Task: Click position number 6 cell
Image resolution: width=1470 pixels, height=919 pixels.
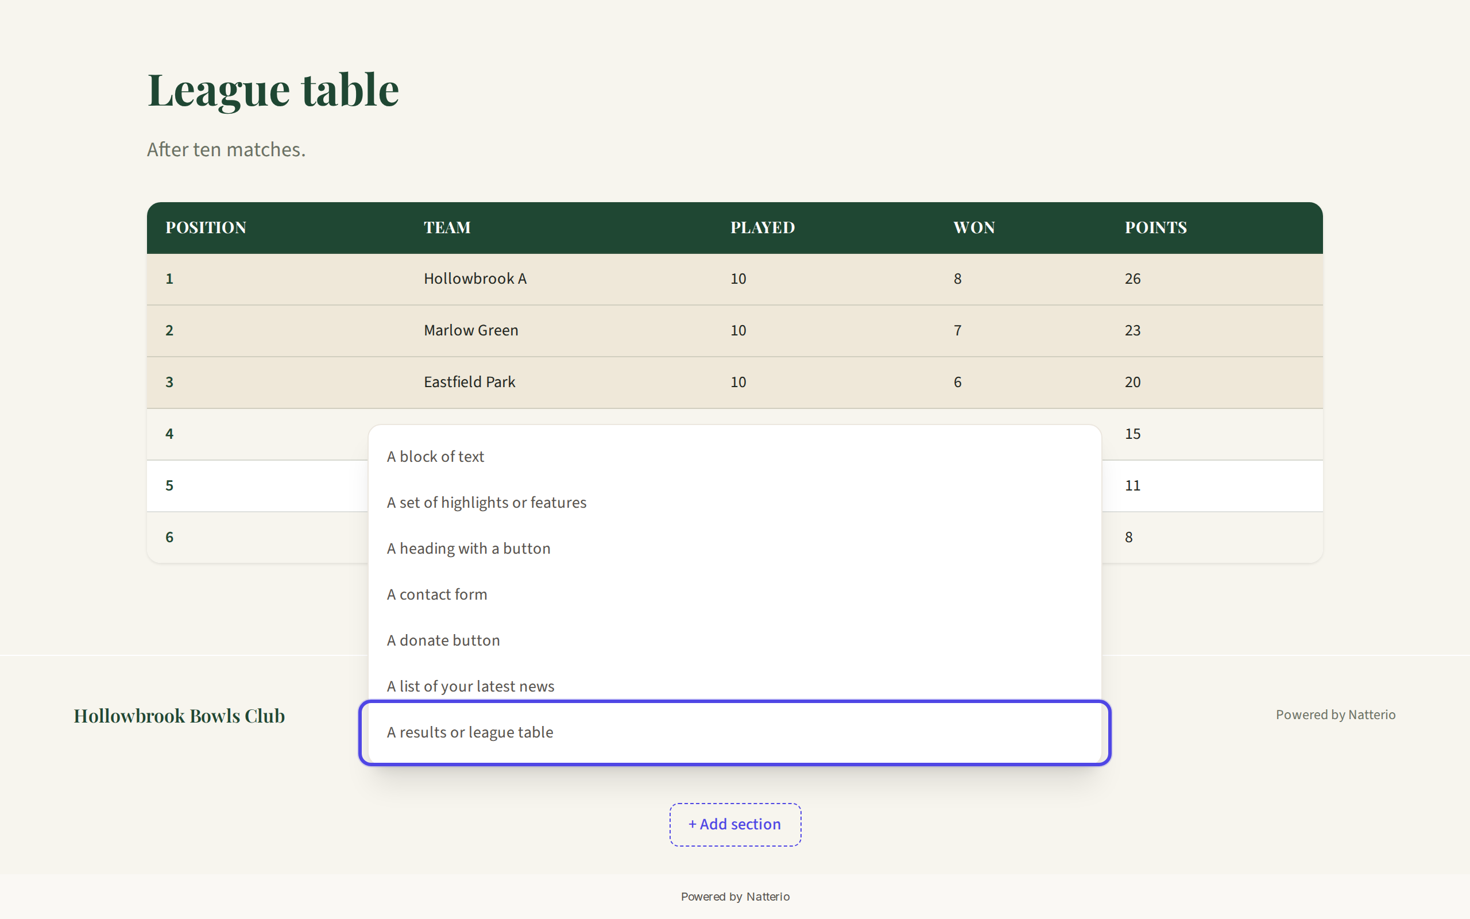Action: [x=169, y=537]
